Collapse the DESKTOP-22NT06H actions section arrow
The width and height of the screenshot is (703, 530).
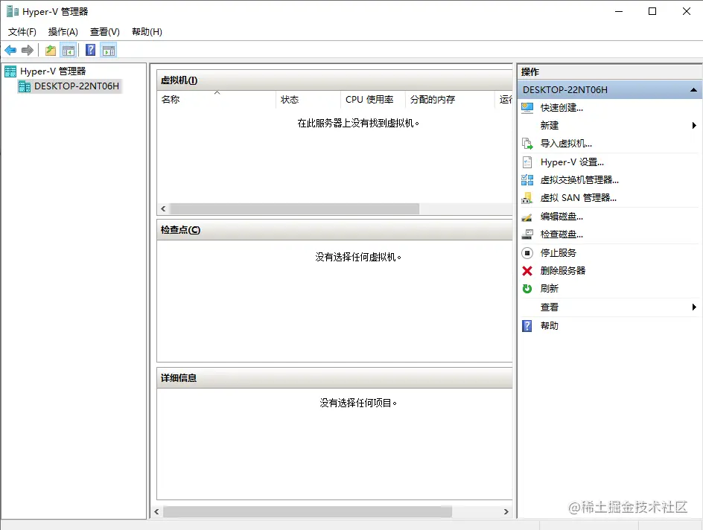coord(693,89)
